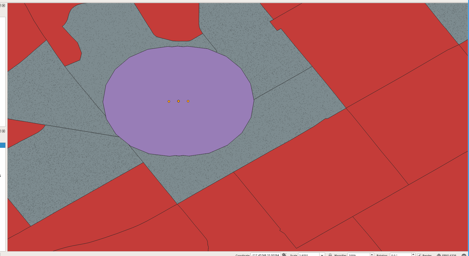Click the left orange point marker
The width and height of the screenshot is (469, 256).
(x=169, y=101)
